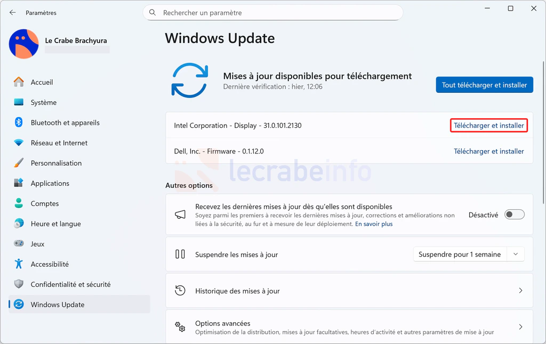Expand Options avancées section
Image resolution: width=546 pixels, height=344 pixels.
pyautogui.click(x=520, y=327)
